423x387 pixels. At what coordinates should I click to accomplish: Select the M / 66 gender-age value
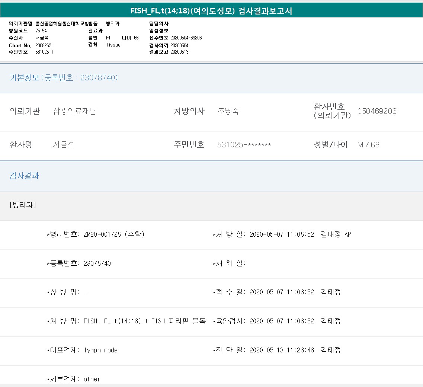tap(368, 145)
